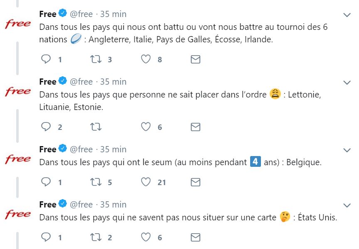359x249 pixels.
Task: Reply to the tournoi des 6 nations tweet
Action: point(46,59)
